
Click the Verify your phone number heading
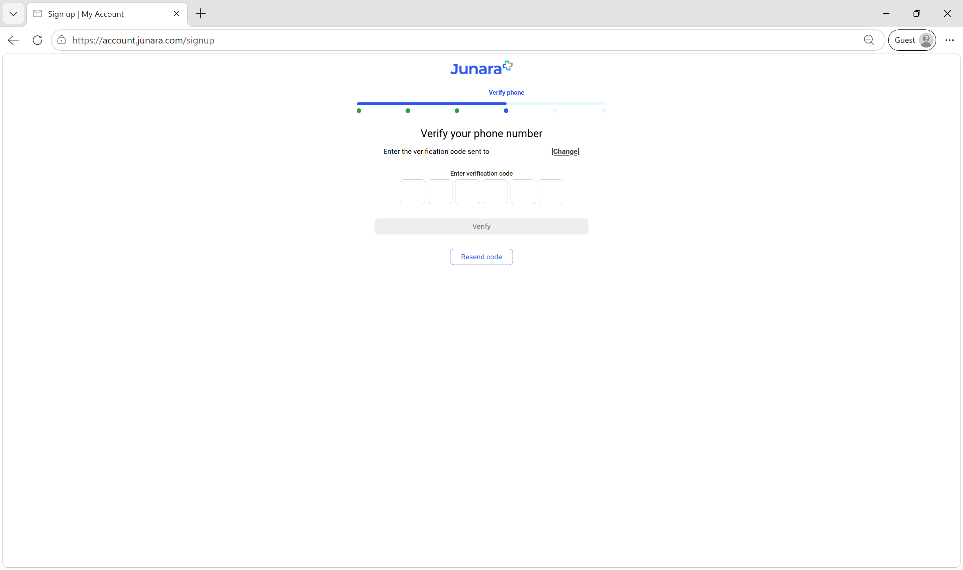click(481, 134)
